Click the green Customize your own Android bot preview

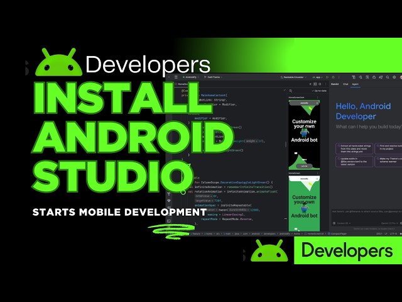pos(304,203)
